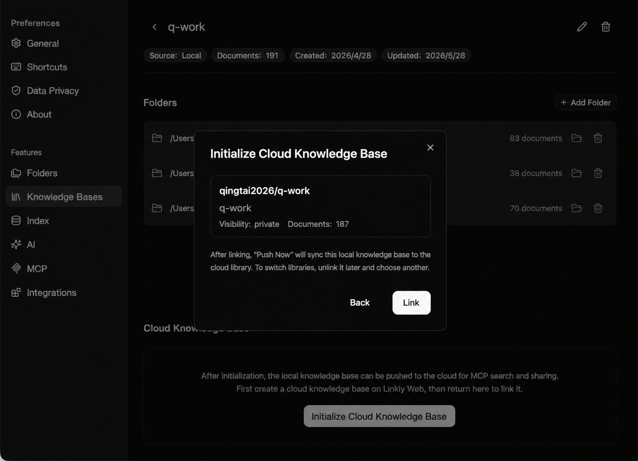
Task: Remove the 83 documents folder row
Action: click(x=598, y=138)
